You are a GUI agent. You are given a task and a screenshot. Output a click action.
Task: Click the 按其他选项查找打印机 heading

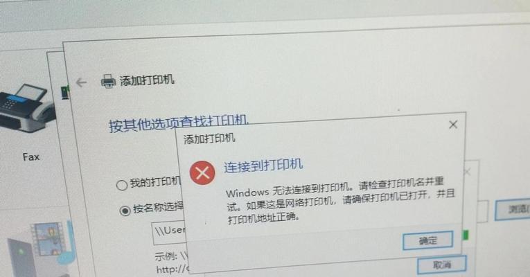pos(179,123)
